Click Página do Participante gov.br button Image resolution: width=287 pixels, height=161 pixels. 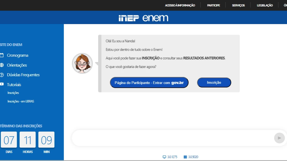(149, 83)
